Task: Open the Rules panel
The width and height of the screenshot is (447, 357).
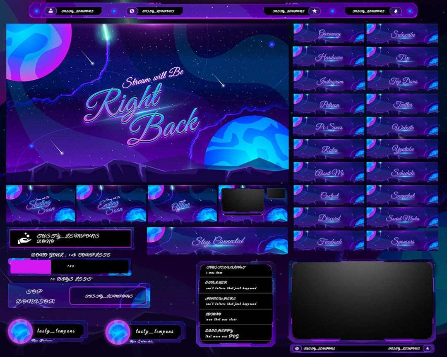Action: click(329, 150)
